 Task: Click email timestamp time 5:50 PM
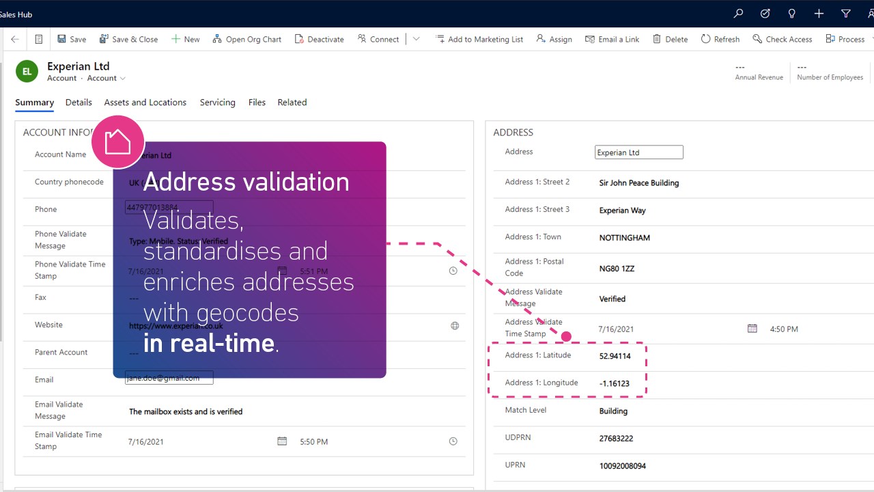pos(314,442)
